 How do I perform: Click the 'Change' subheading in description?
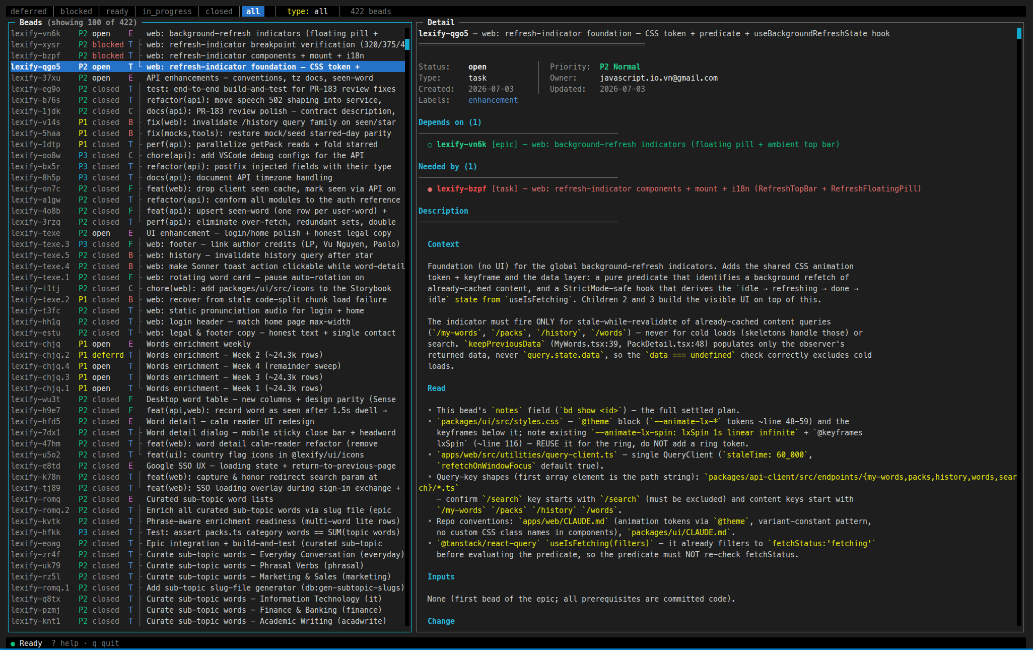coord(441,621)
